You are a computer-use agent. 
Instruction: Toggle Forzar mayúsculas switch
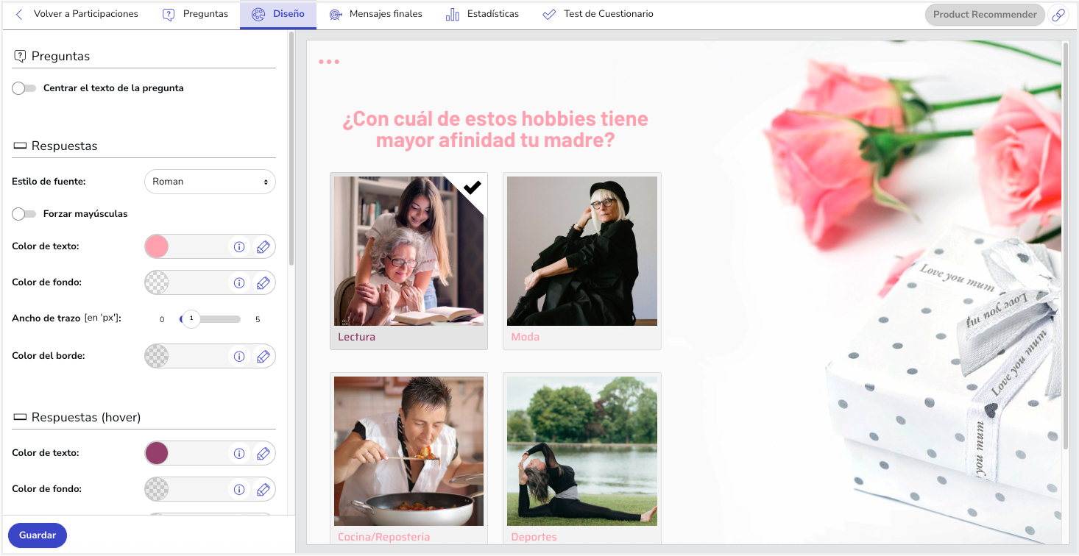click(x=24, y=214)
